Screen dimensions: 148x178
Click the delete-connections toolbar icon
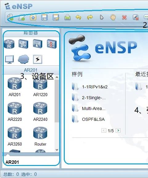point(136,18)
